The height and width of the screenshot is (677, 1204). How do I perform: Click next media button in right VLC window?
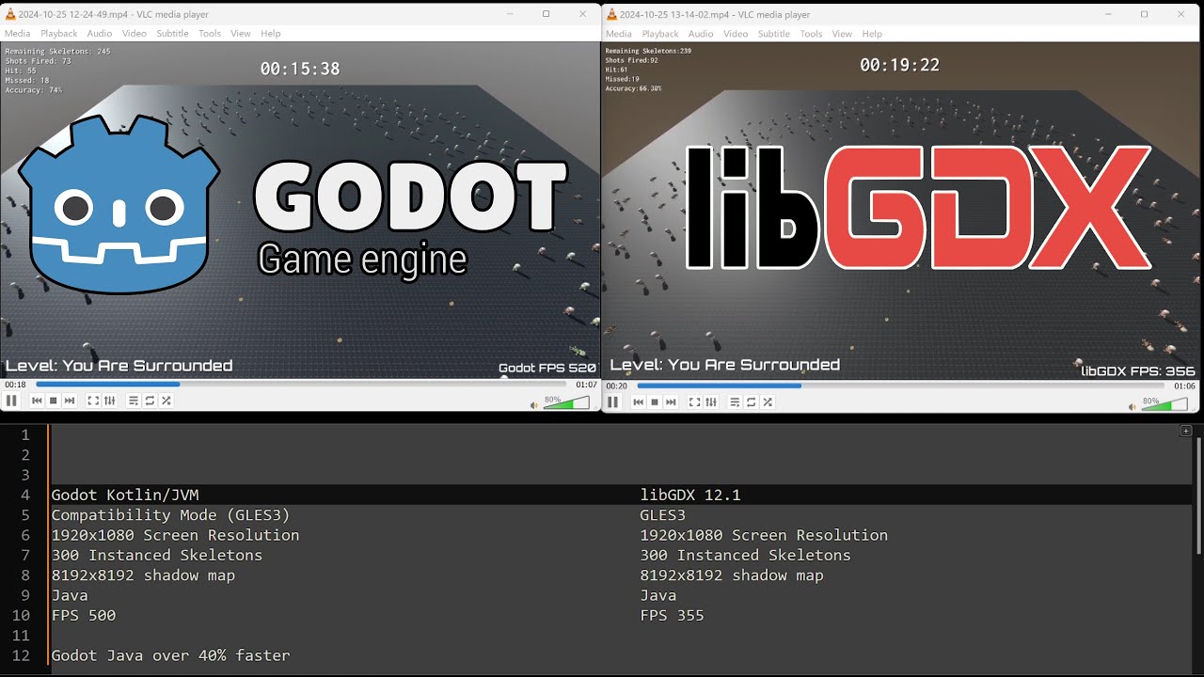(671, 401)
